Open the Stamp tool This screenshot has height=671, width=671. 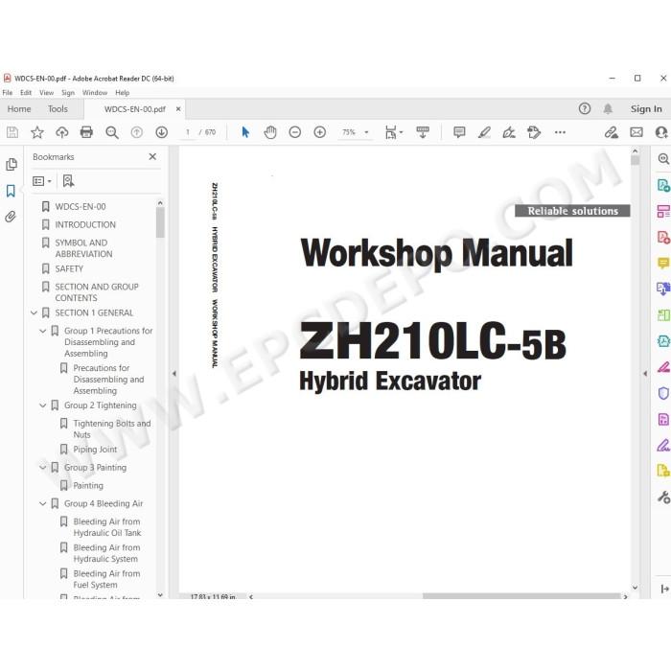tap(534, 132)
